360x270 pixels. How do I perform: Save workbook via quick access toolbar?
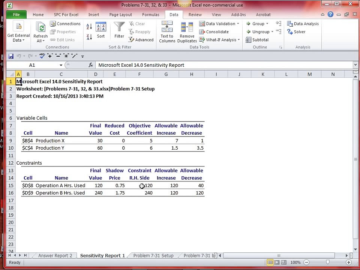pyautogui.click(x=11, y=56)
